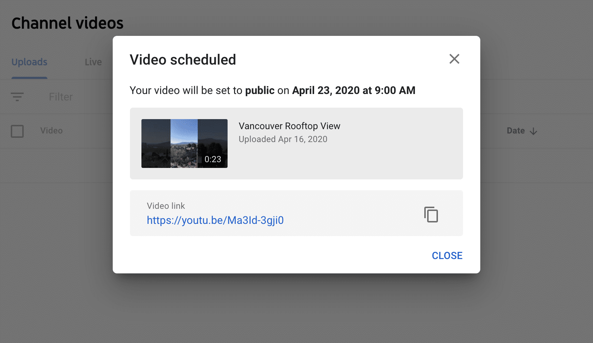
Task: Copy the video link to clipboard
Action: [x=431, y=215]
